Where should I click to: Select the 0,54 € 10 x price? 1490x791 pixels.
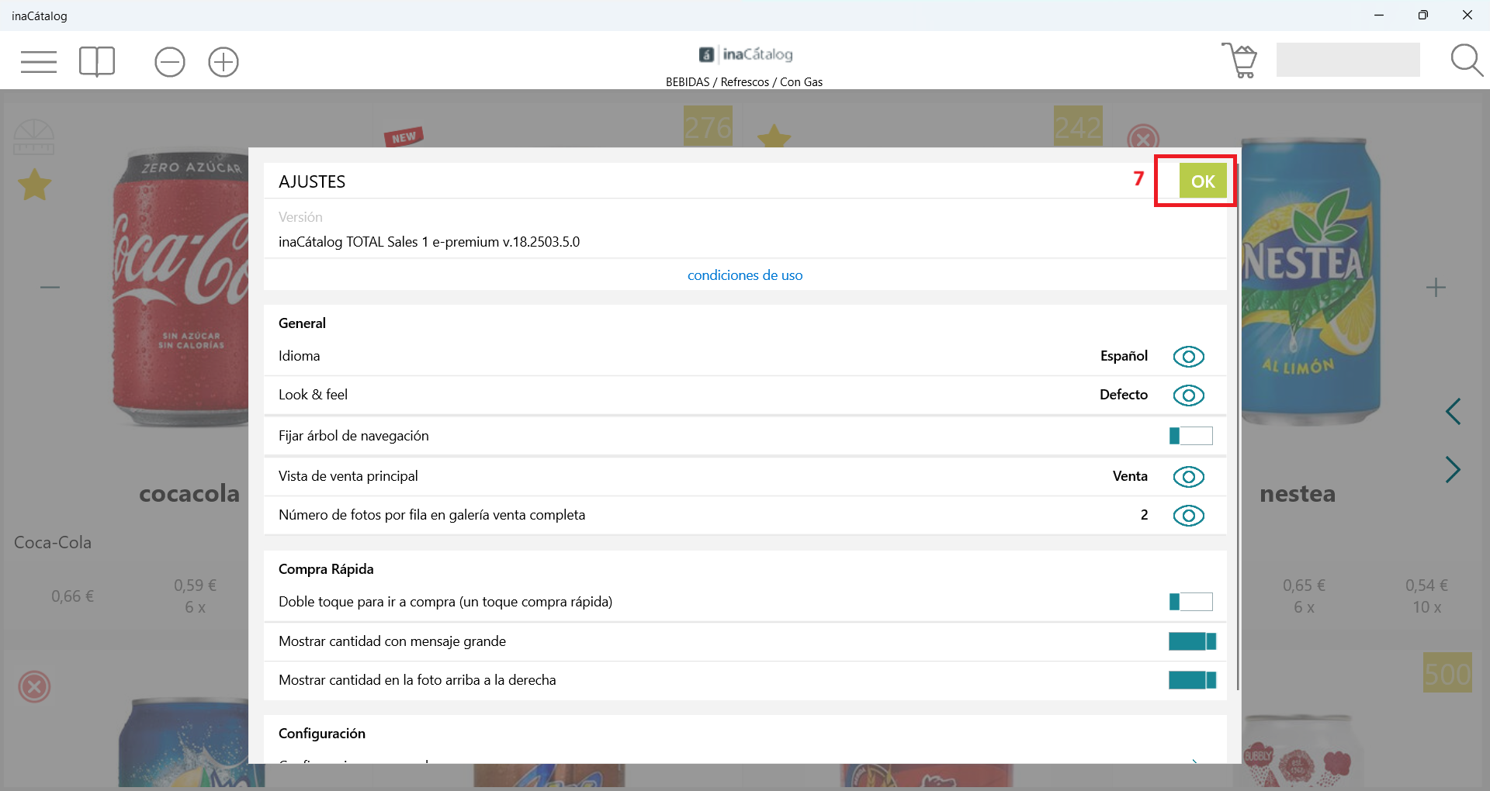point(1426,596)
